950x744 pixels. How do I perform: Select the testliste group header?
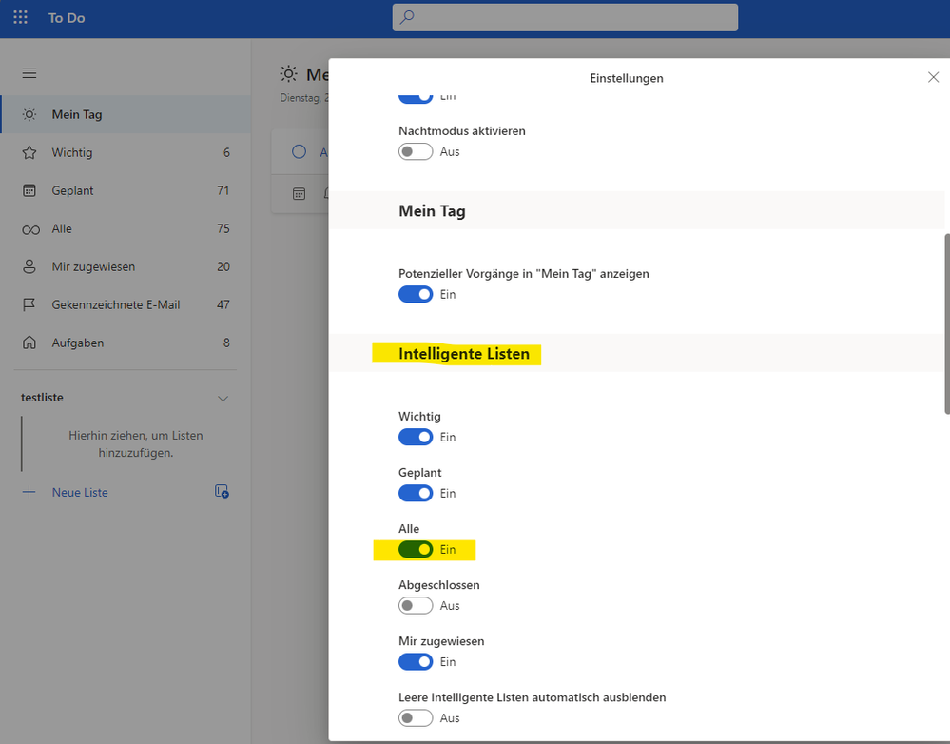(42, 398)
